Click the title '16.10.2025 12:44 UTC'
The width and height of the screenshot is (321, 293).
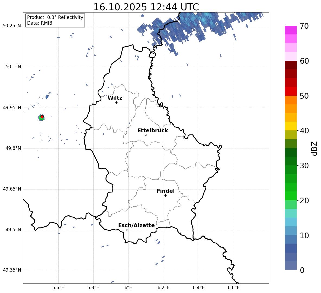(x=146, y=7)
